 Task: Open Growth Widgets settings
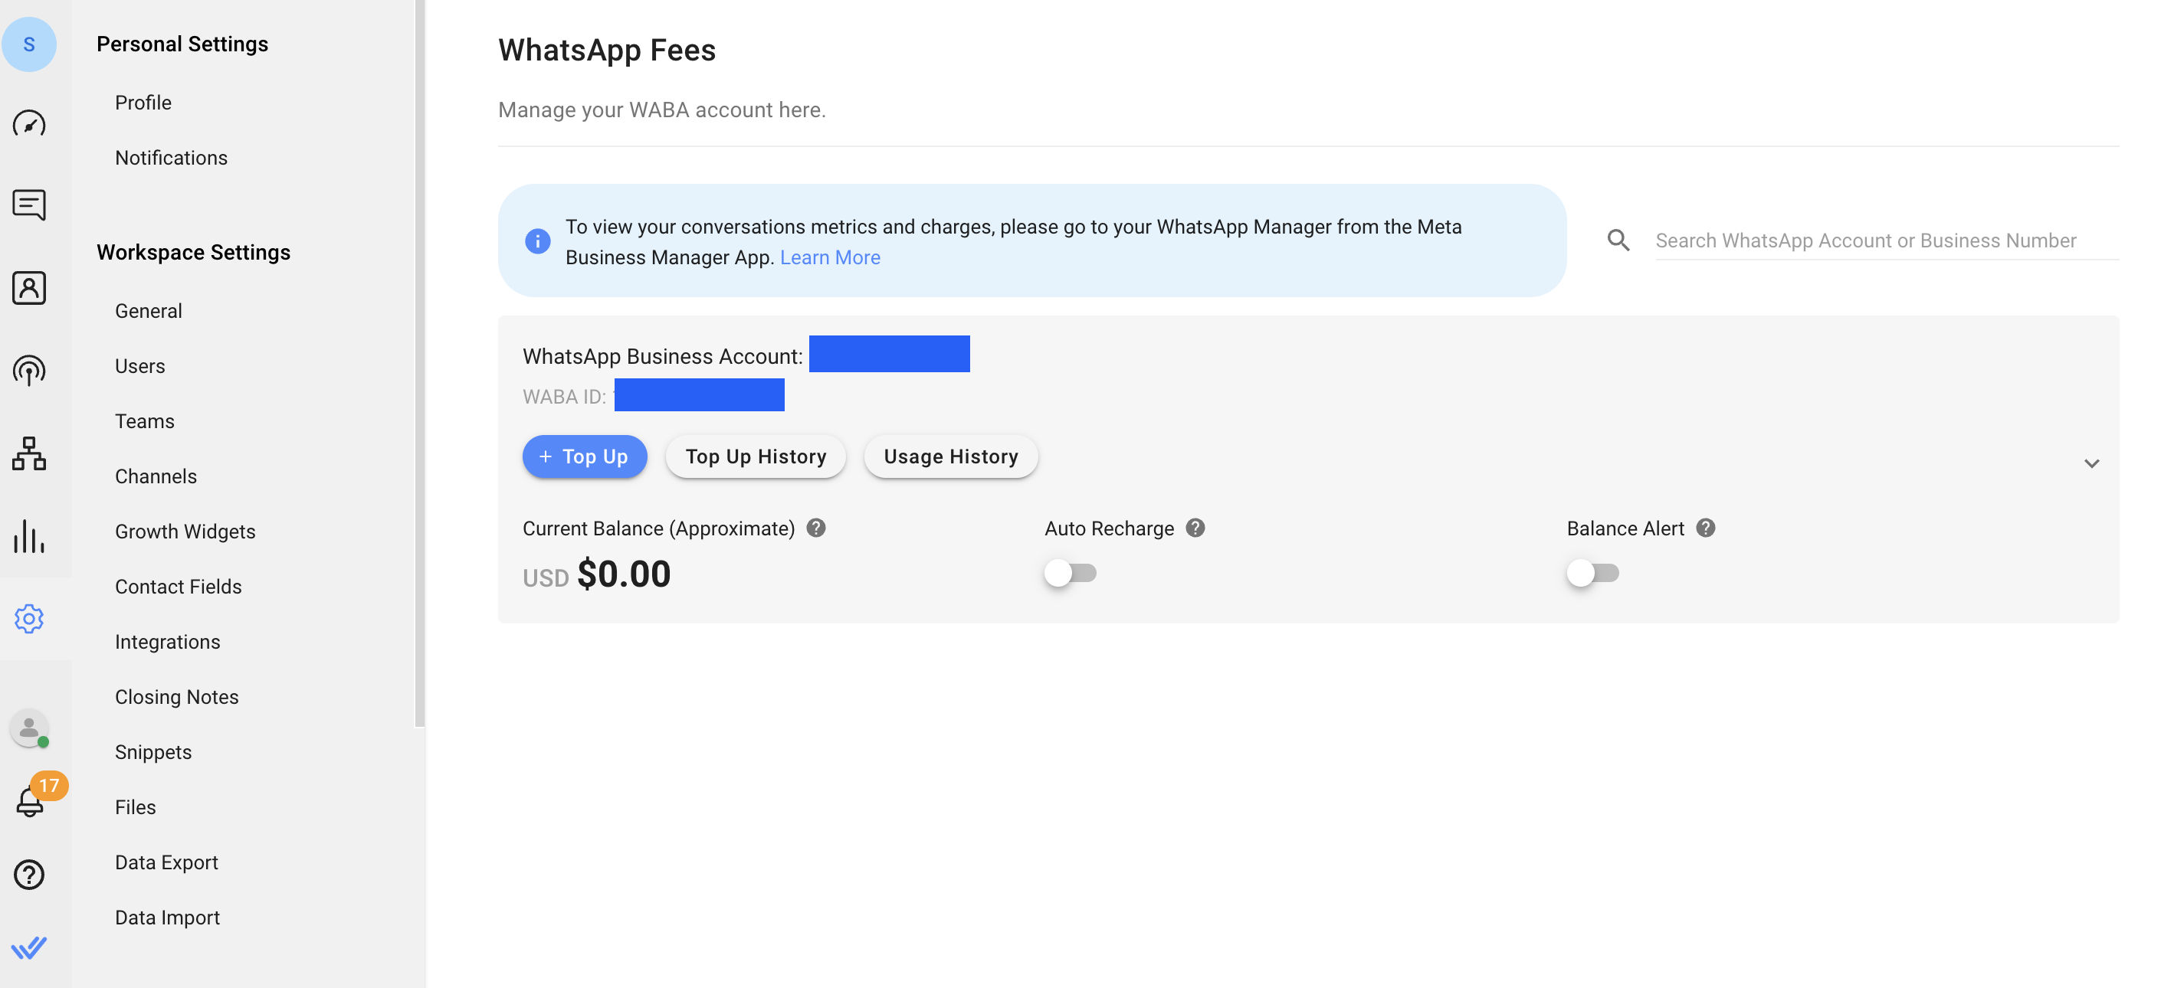coord(185,532)
